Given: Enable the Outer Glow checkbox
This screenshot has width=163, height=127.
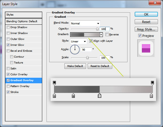Looking at the screenshot, I should [8, 39].
